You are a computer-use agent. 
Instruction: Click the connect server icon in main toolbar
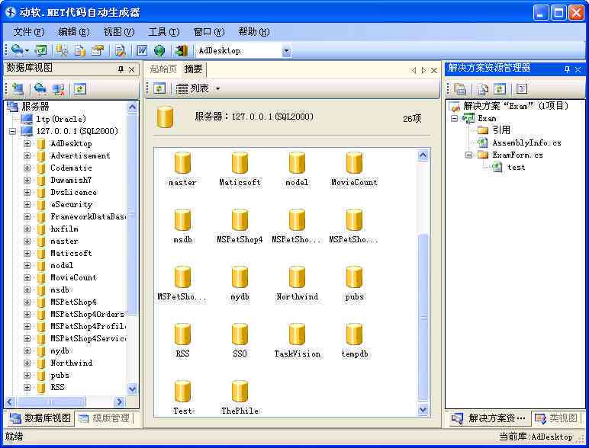18,50
